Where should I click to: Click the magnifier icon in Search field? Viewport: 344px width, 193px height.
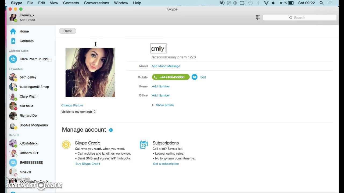[291, 18]
